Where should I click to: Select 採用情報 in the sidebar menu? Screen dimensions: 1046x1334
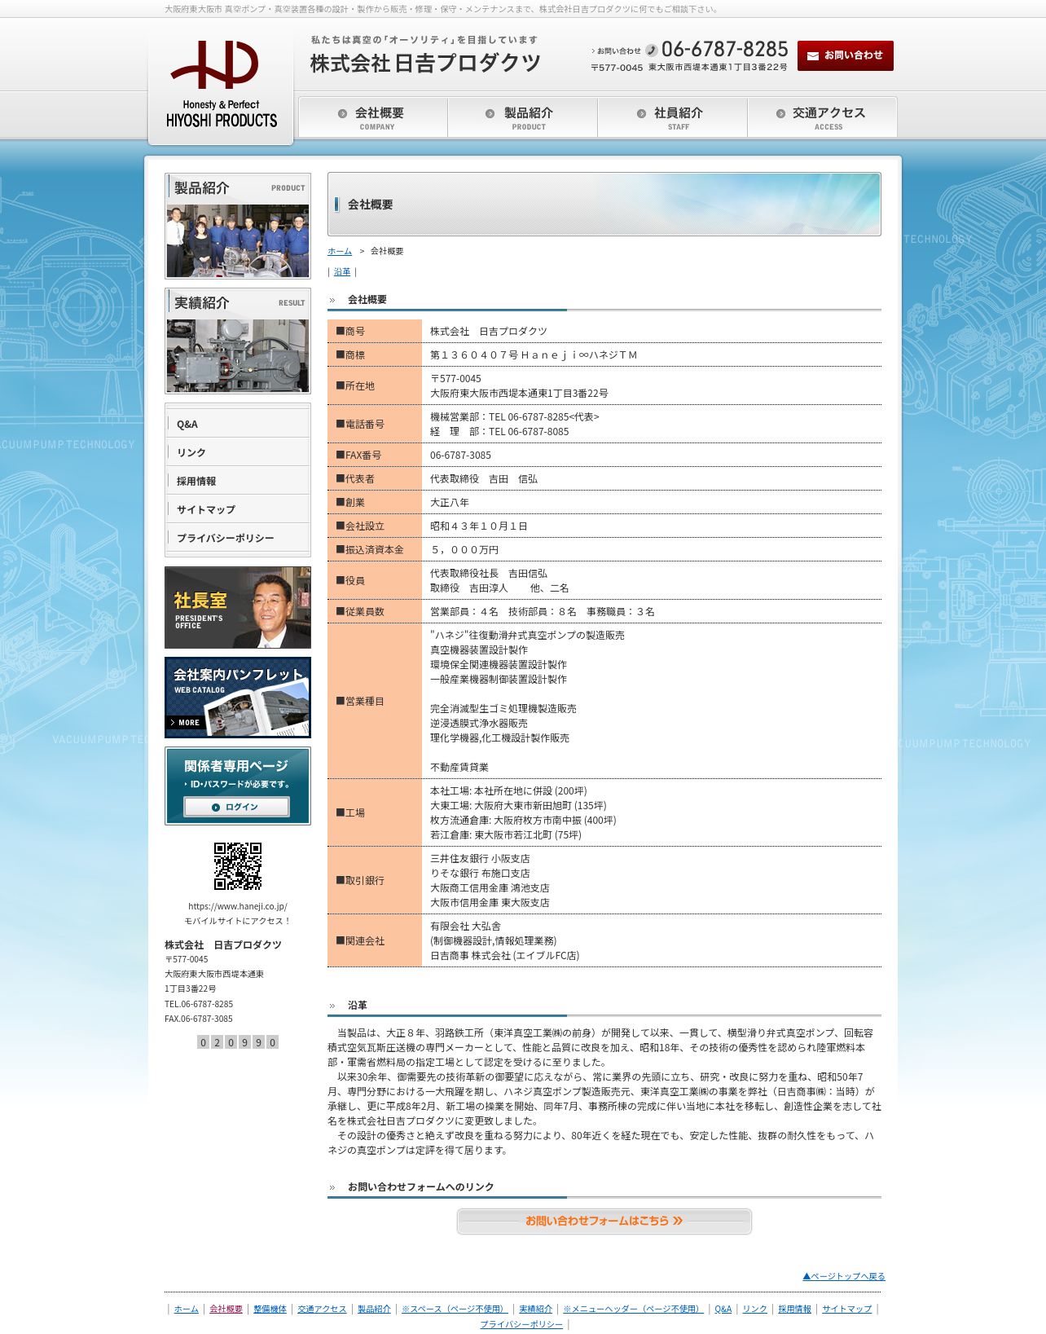[238, 481]
